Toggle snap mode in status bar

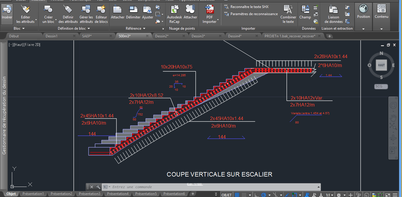(244, 195)
